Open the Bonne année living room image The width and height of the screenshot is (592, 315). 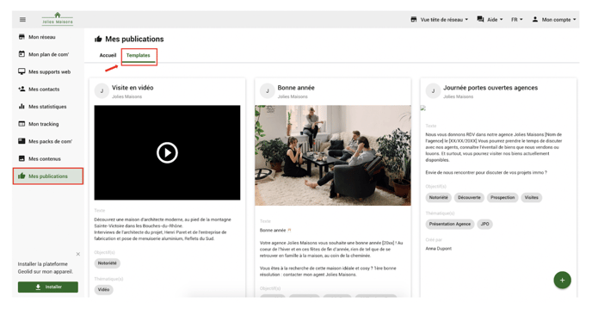click(x=333, y=155)
